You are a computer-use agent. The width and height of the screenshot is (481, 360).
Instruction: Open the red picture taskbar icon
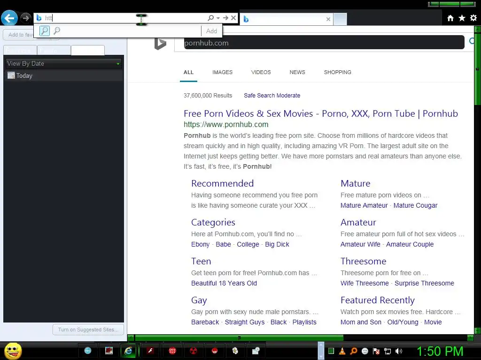[109, 351]
